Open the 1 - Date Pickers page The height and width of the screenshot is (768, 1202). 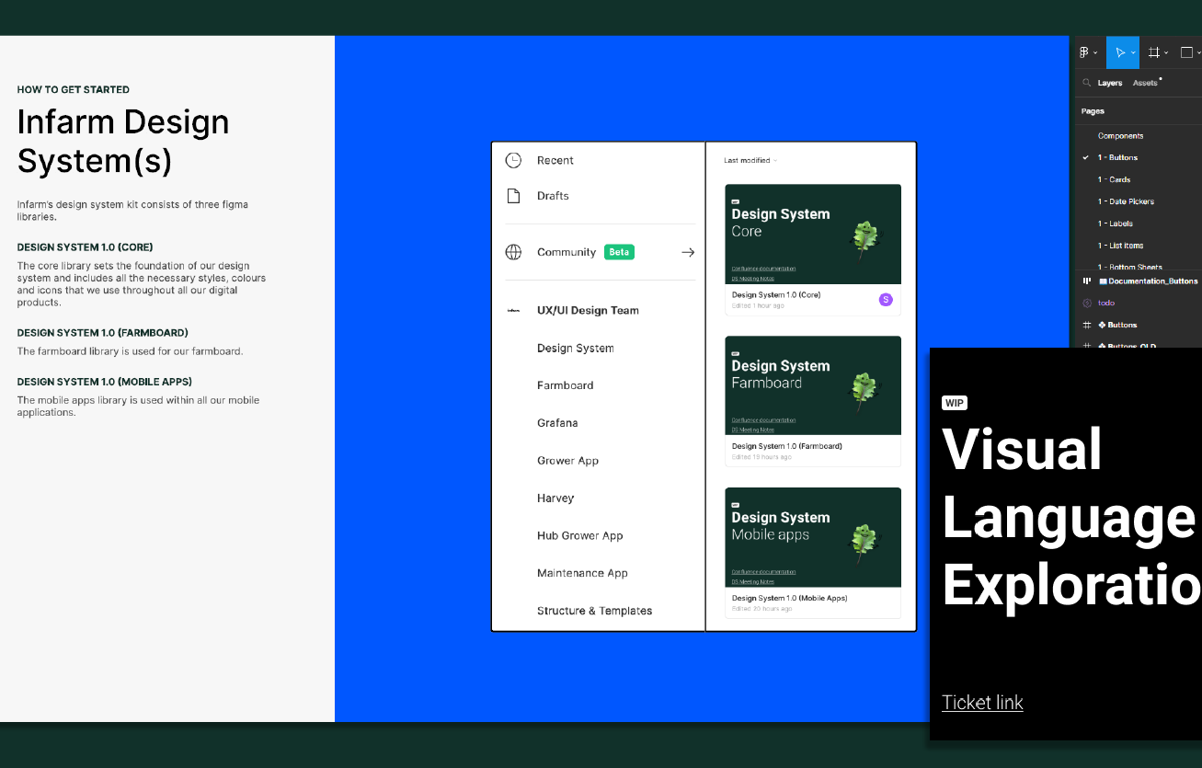click(1126, 201)
